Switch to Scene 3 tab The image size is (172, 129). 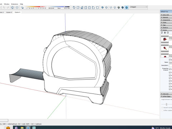[9, 12]
